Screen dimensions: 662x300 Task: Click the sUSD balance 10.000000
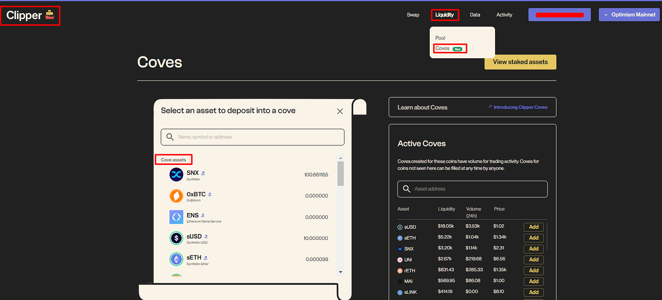tap(316, 238)
